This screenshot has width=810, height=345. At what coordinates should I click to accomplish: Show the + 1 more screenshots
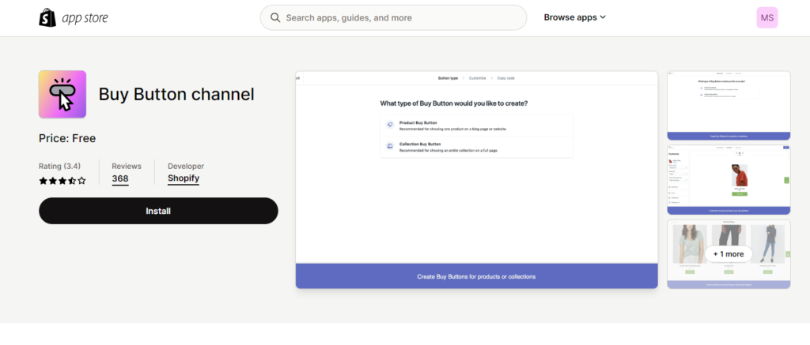[729, 253]
